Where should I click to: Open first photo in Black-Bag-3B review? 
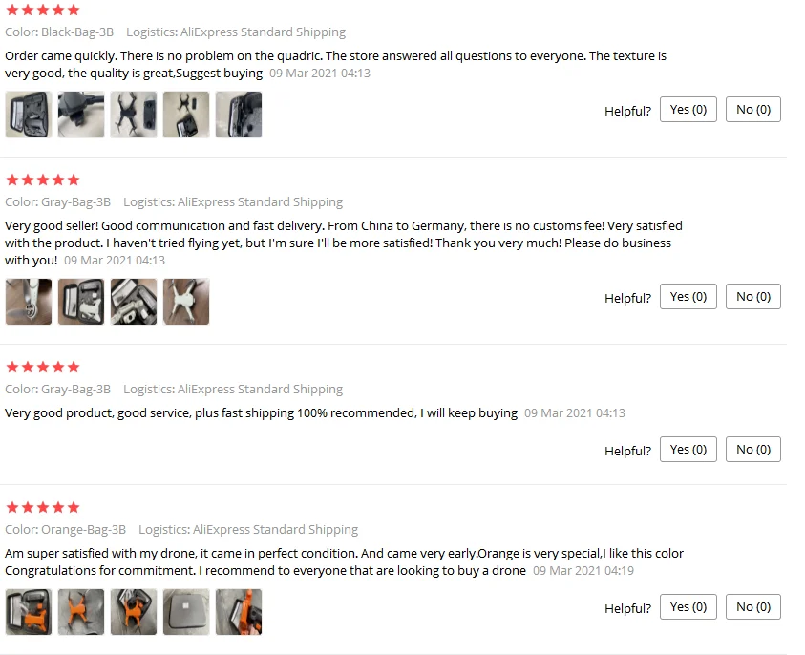tap(29, 115)
